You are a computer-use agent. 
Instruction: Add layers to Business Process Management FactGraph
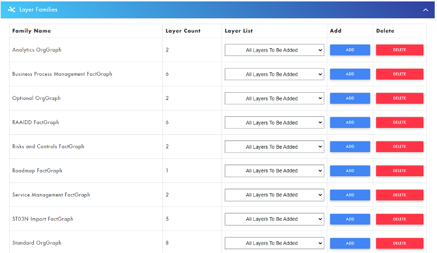tap(350, 74)
